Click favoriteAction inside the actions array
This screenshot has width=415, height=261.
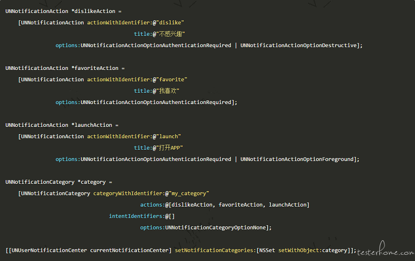[241, 205]
